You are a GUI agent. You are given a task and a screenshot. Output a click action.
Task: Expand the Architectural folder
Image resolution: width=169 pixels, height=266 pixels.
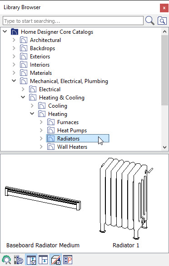(x=14, y=40)
